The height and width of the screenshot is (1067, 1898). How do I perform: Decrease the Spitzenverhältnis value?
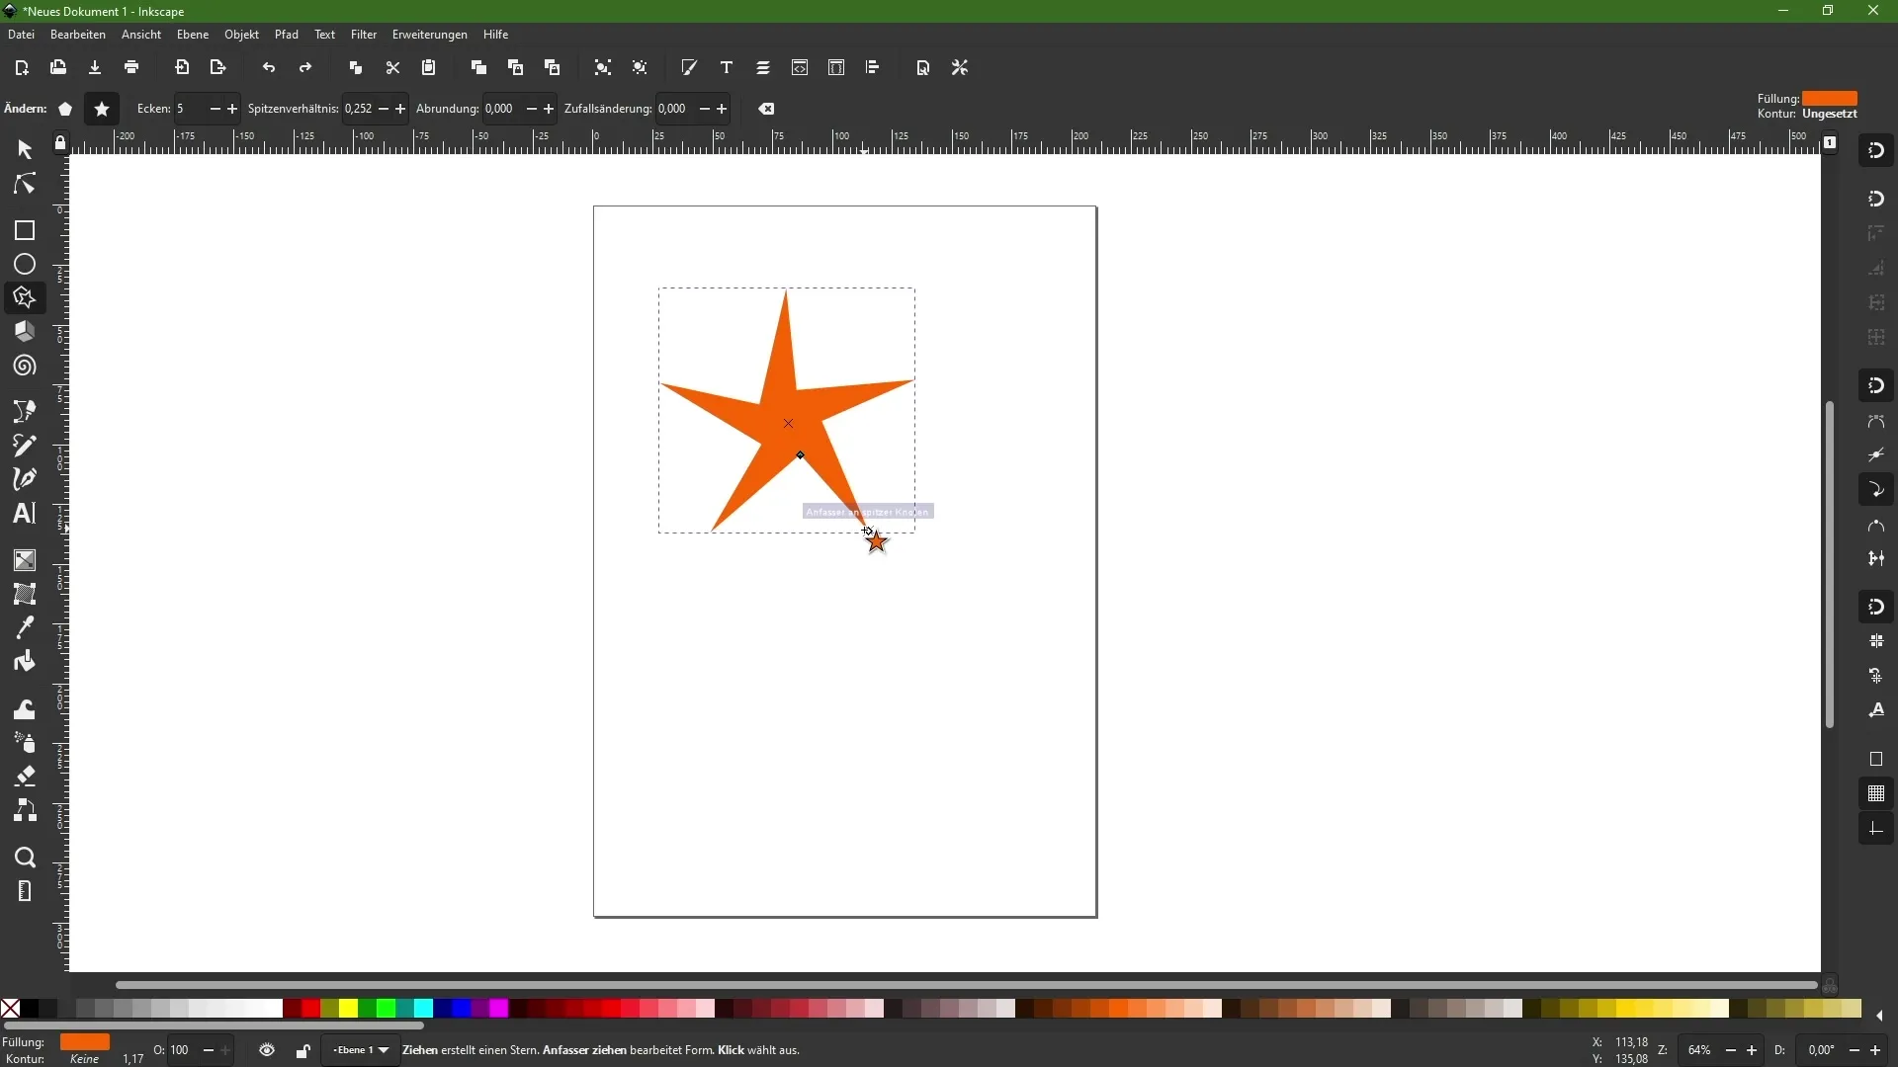coord(384,109)
